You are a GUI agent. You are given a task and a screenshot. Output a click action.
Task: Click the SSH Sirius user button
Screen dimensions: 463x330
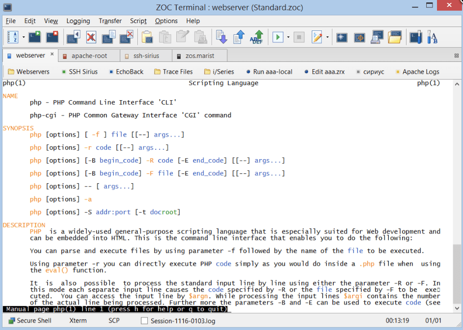click(80, 72)
